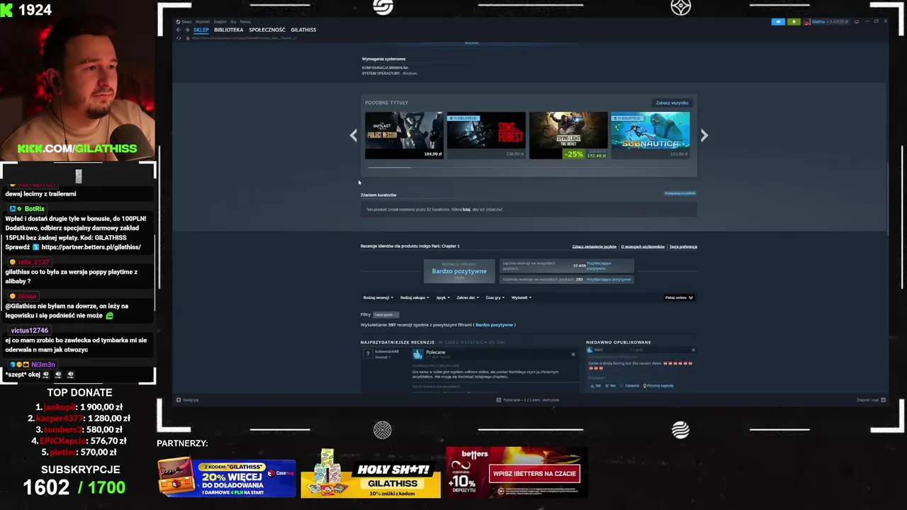Click the star icon on recent review

pyautogui.click(x=693, y=350)
